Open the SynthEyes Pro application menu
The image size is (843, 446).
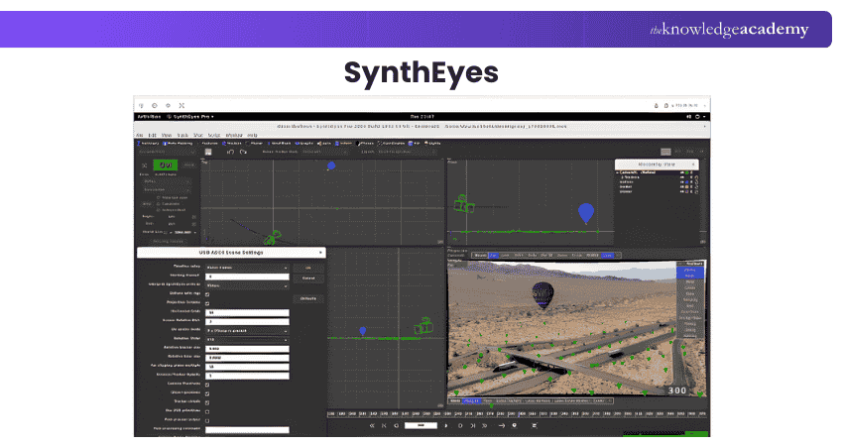pyautogui.click(x=190, y=117)
